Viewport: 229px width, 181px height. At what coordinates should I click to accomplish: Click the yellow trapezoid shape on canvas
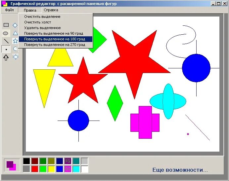pyautogui.click(x=60, y=57)
